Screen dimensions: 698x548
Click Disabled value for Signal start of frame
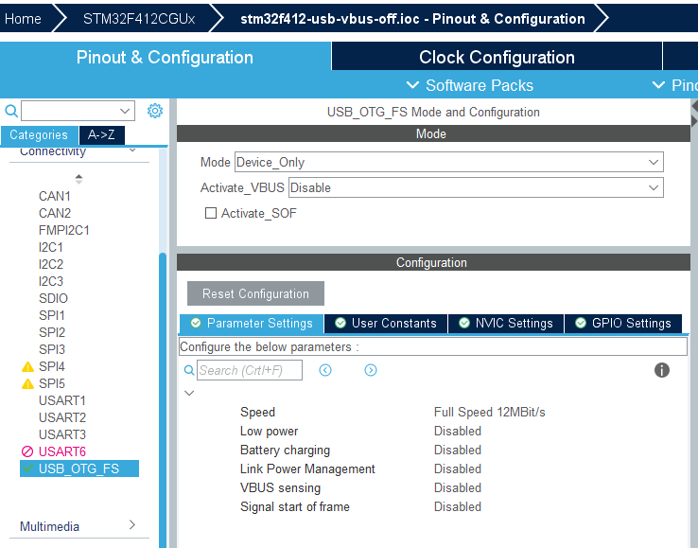[458, 506]
